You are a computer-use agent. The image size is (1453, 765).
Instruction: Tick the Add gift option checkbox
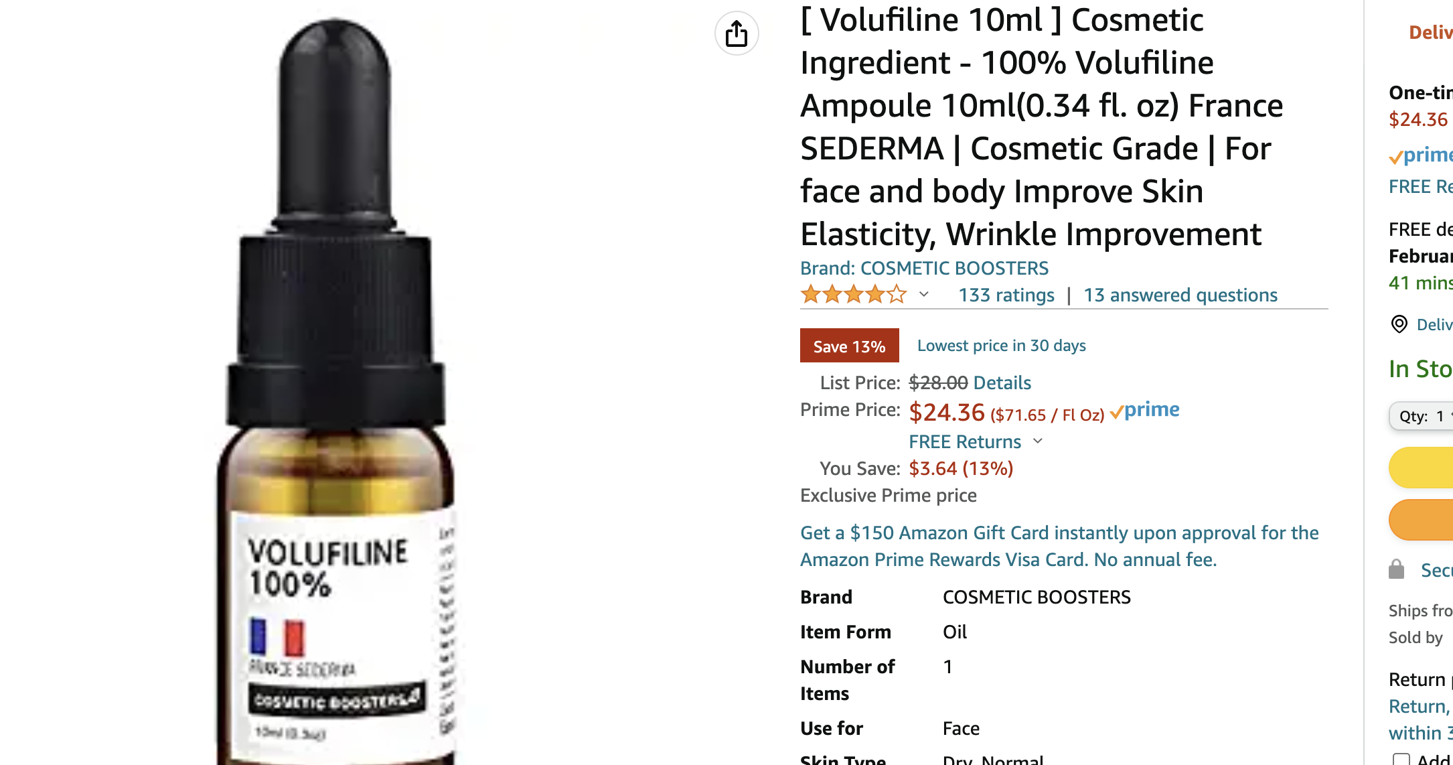pos(1400,759)
